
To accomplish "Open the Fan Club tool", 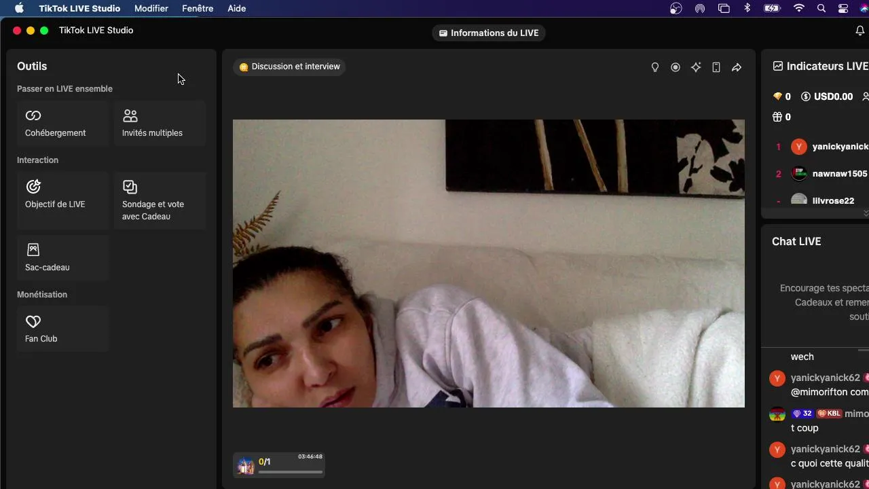I will point(63,329).
